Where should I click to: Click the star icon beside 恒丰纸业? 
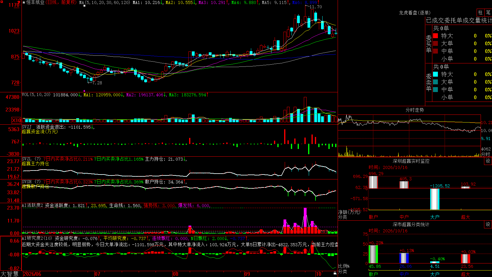pos(24,2)
